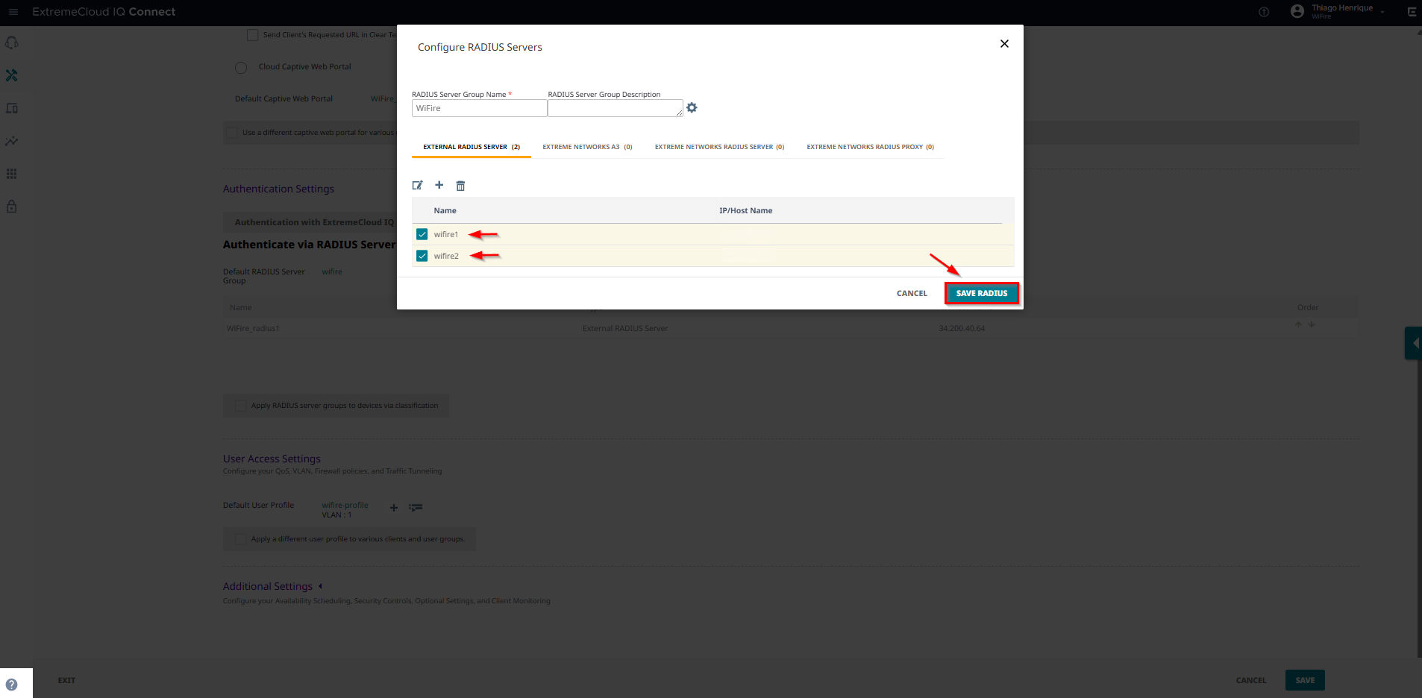Select the WiFire_radius1 table row

tap(791, 328)
